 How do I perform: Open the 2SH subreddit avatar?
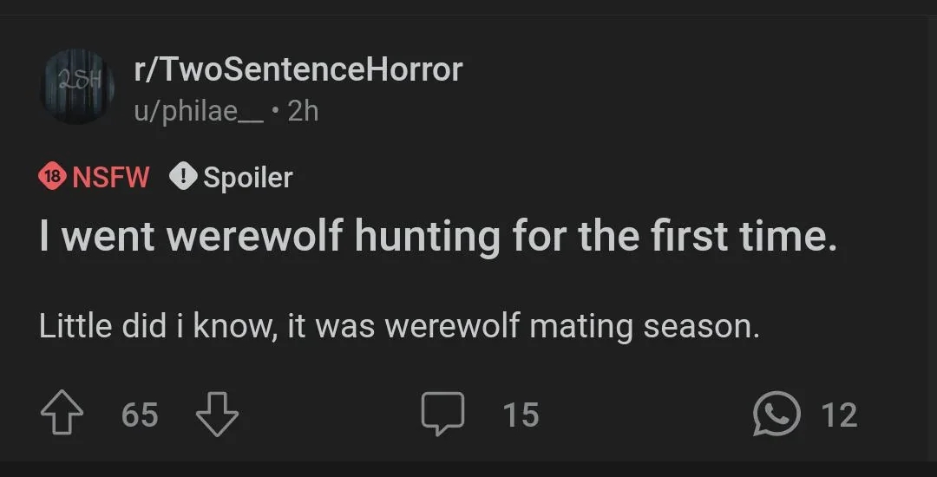click(77, 87)
